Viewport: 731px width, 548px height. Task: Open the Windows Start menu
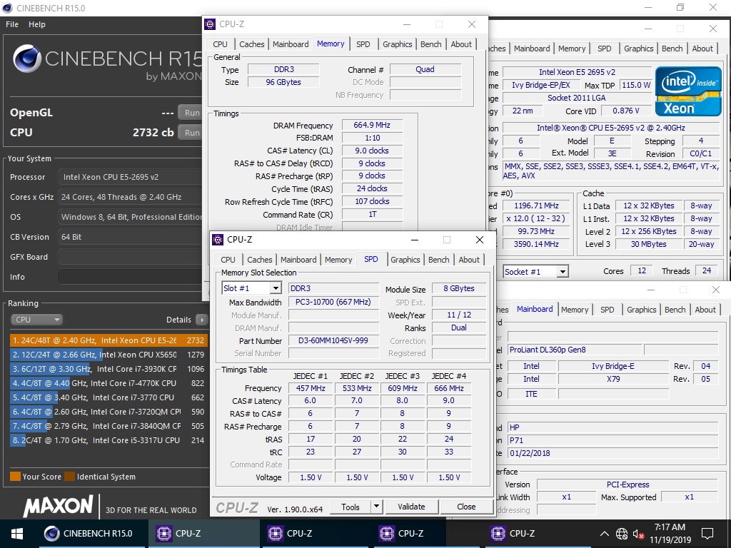[x=17, y=534]
